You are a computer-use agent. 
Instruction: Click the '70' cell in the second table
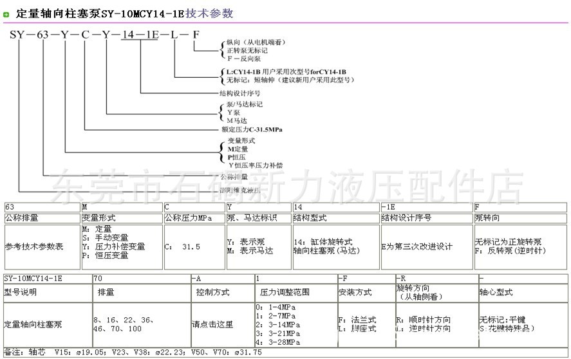[x=142, y=279]
